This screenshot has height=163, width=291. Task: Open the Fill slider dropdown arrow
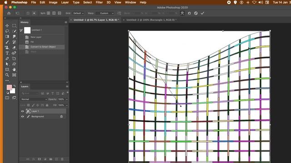pyautogui.click(x=67, y=105)
